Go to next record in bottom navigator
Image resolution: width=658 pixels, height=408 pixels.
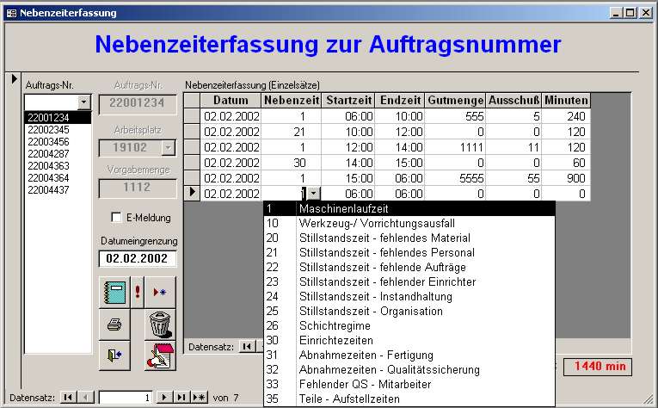coord(167,397)
